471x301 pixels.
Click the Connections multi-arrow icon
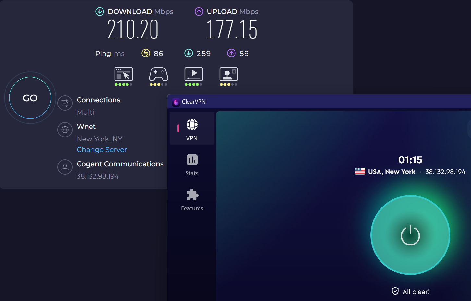pyautogui.click(x=65, y=103)
